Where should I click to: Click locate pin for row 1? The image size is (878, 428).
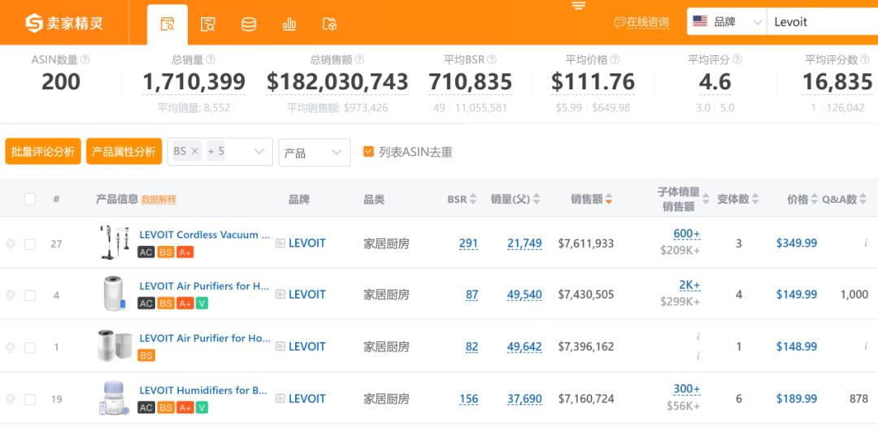coord(10,348)
